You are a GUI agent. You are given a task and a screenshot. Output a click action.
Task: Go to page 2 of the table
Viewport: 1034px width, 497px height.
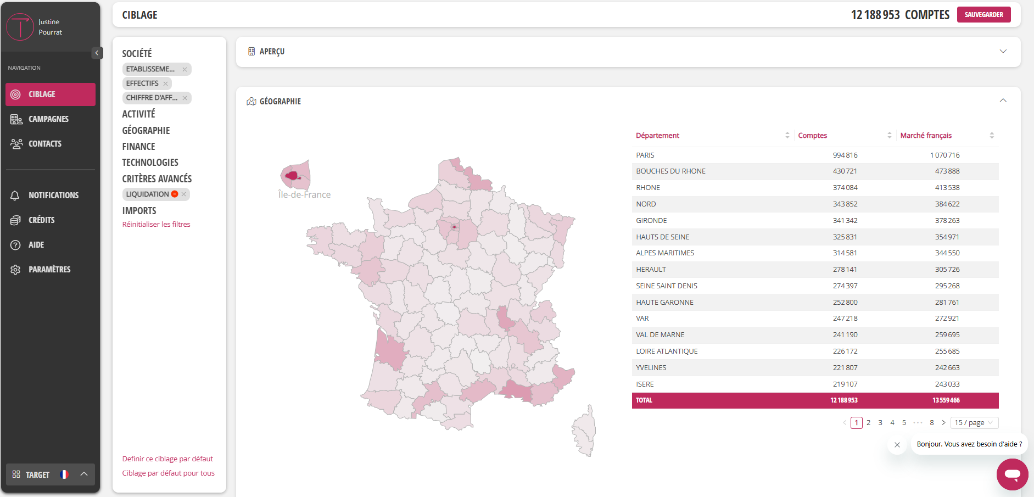pos(868,423)
